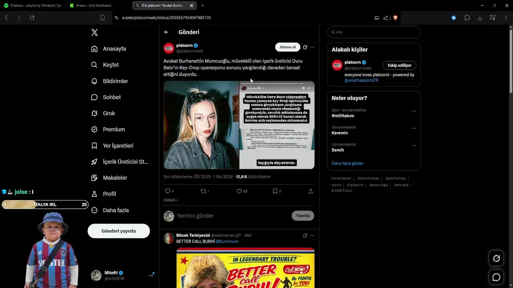Open Semih trend options ellipsis
Screen dimensions: 513x288
(x=414, y=146)
